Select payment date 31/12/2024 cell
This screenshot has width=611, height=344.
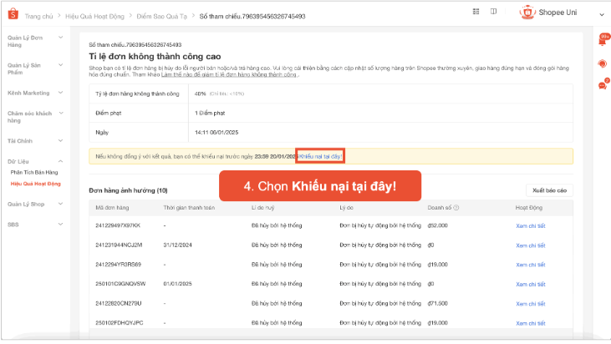[178, 245]
